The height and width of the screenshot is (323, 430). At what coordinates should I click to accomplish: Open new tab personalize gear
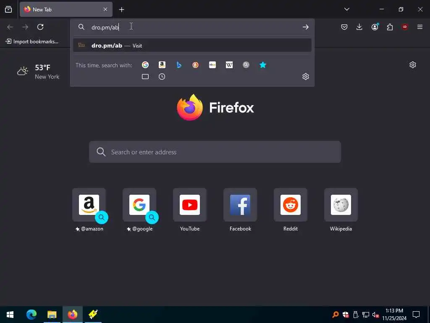tap(413, 65)
